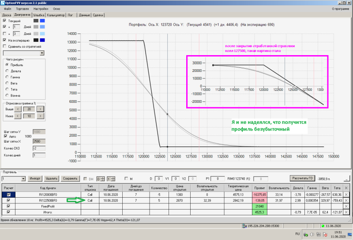Image resolution: width=353 pixels, height=240 pixels.
Task: Click the RU language indicator in tray
Action: [x=297, y=234]
